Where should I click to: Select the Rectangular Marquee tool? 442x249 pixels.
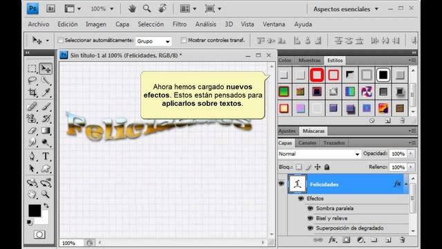pos(32,68)
